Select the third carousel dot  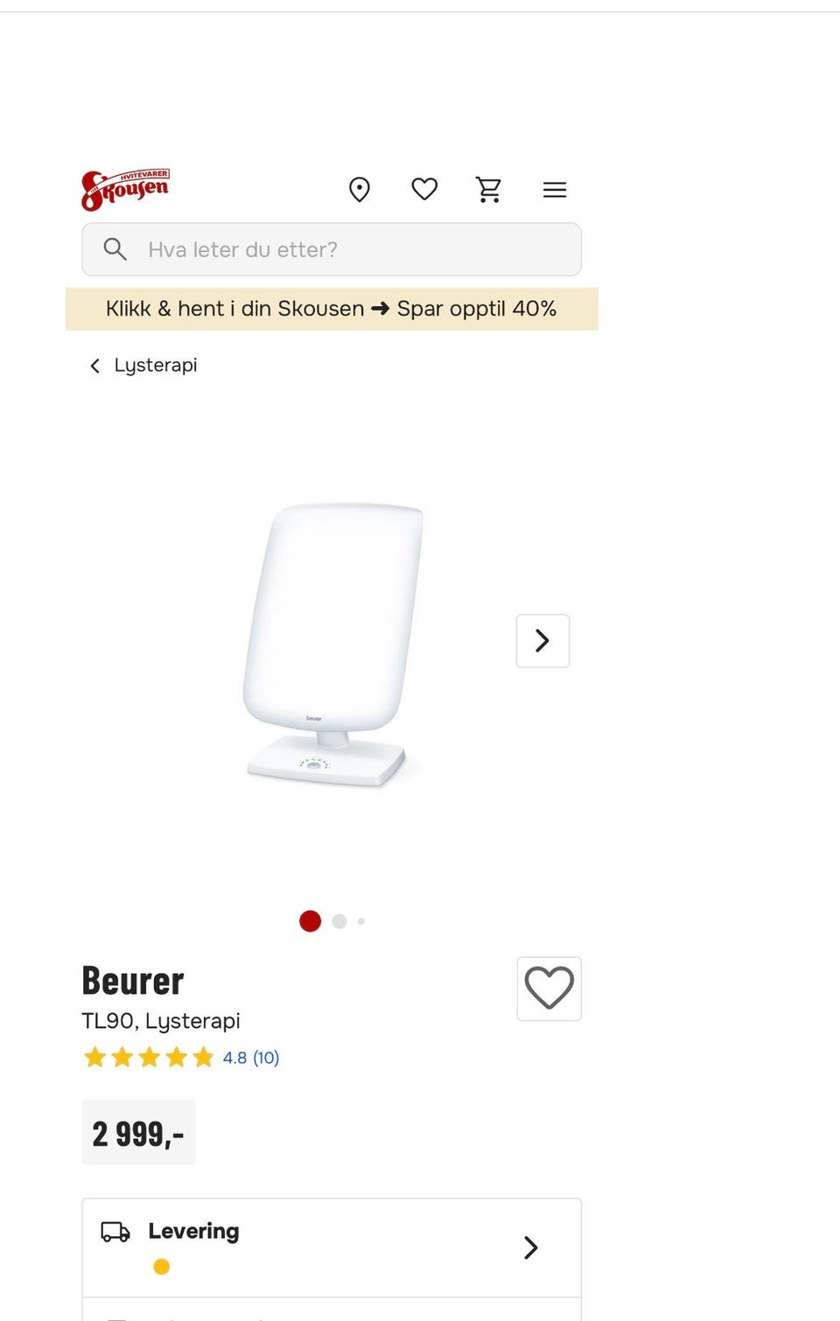361,921
